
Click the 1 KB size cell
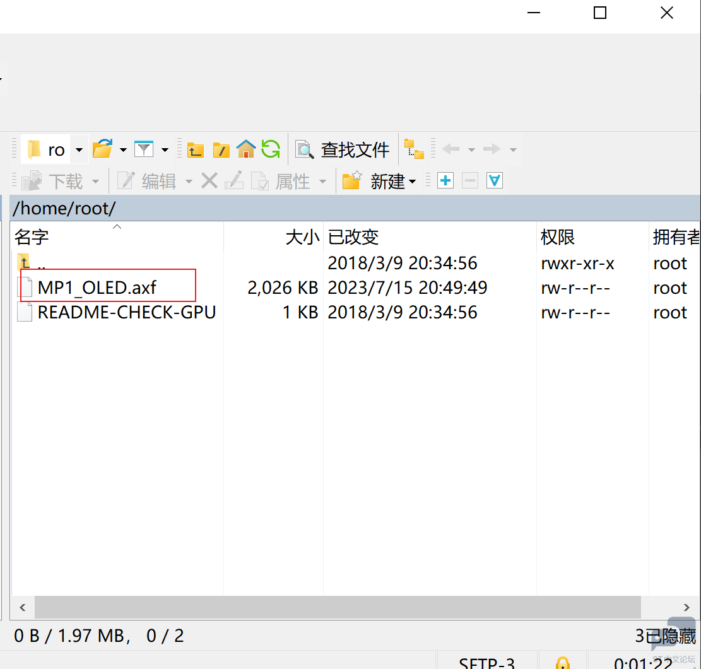coord(300,312)
